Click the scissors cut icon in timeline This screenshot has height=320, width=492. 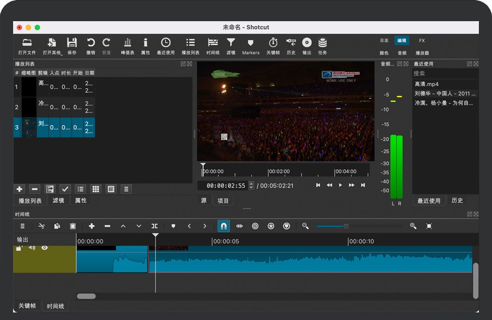pyautogui.click(x=41, y=226)
